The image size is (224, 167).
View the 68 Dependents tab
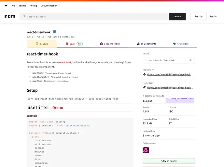pos(147,44)
